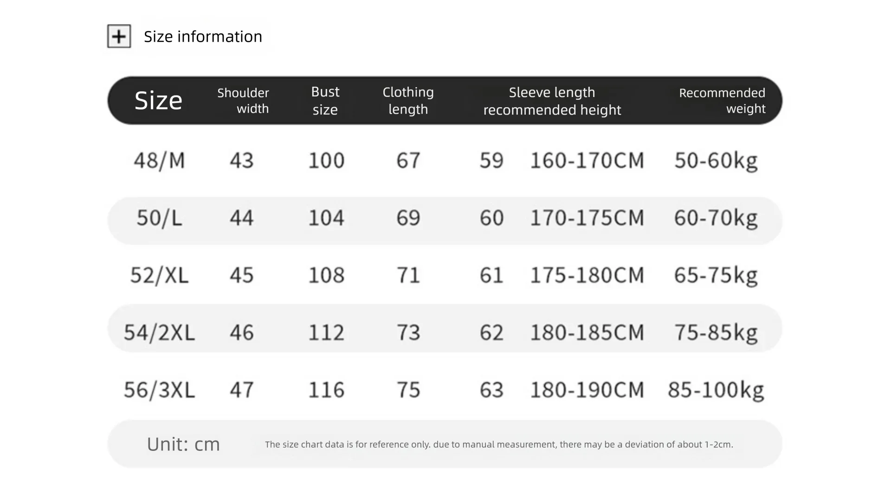Click the Unit: cm label
891x501 pixels.
183,444
